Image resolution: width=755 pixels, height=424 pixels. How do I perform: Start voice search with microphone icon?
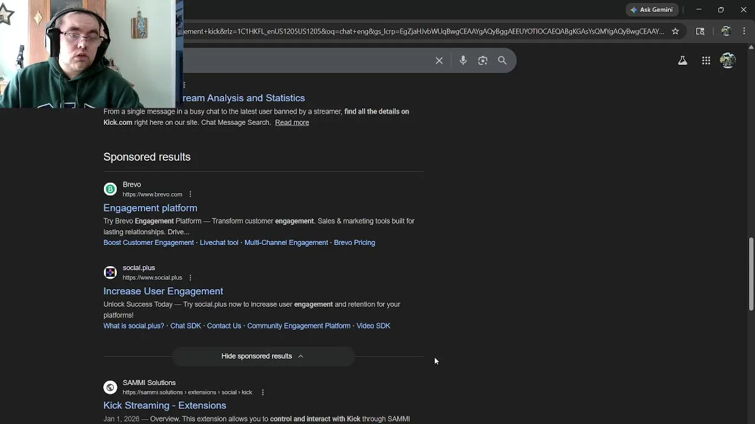(x=463, y=60)
